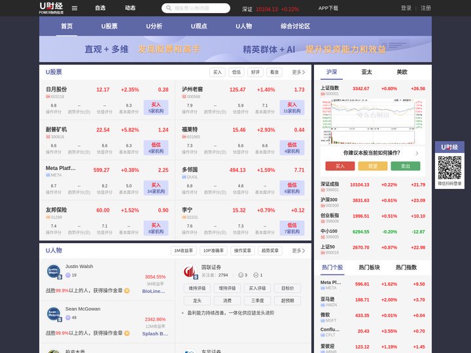Click the red 买入 vote button
The width and height of the screenshot is (471, 353).
click(340, 166)
